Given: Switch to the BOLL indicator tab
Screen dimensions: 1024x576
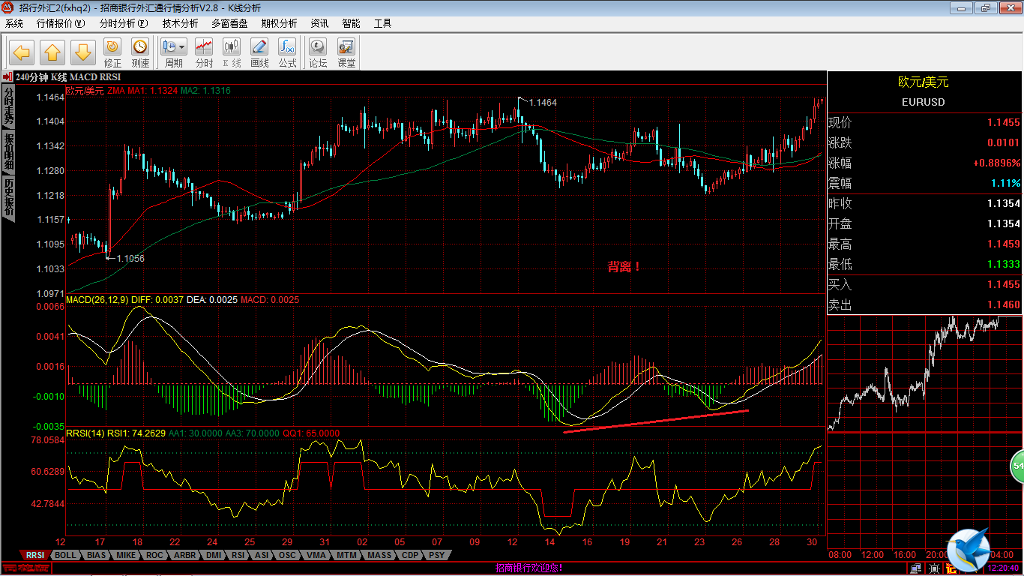Looking at the screenshot, I should tap(66, 555).
